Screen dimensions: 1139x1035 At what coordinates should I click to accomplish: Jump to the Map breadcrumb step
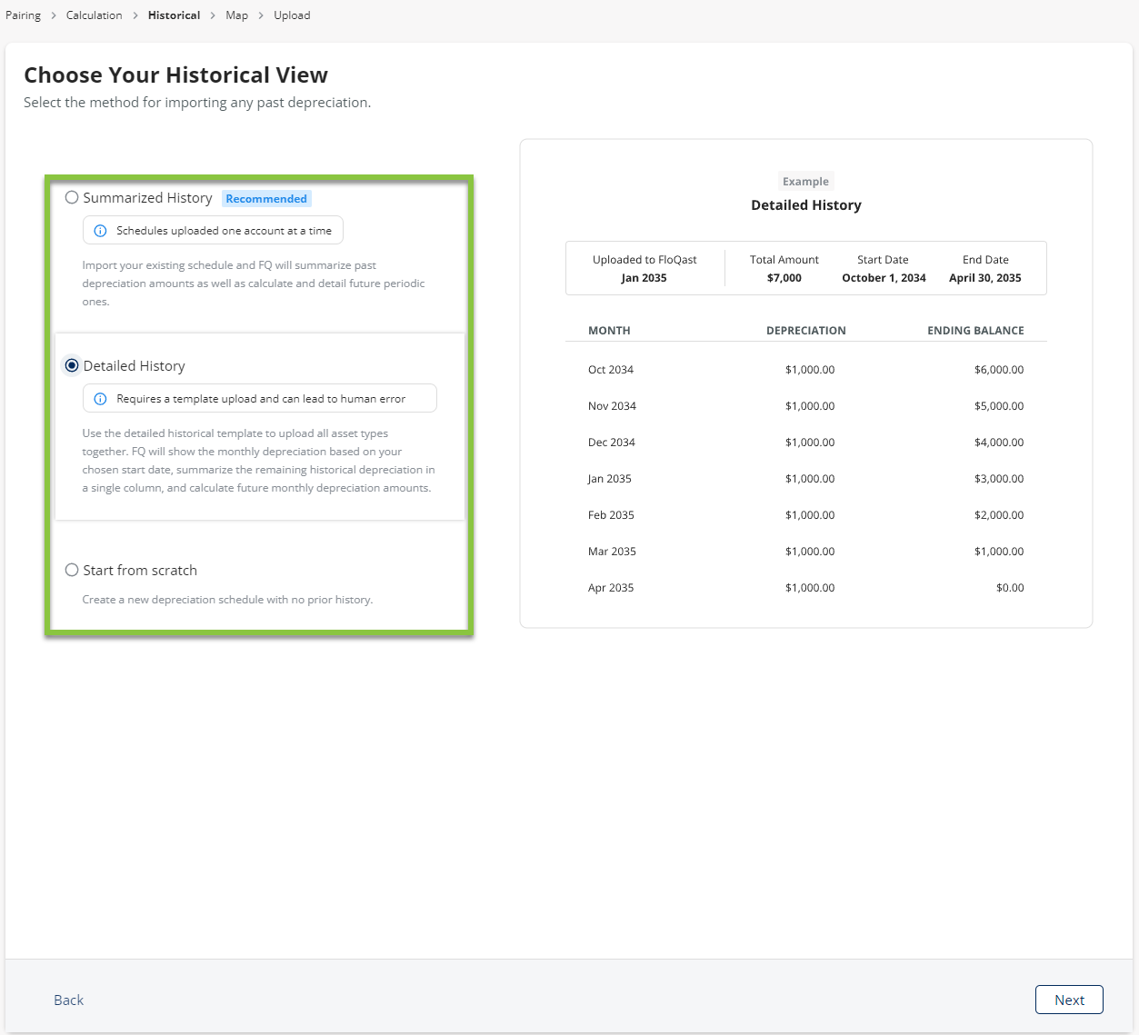click(x=236, y=15)
